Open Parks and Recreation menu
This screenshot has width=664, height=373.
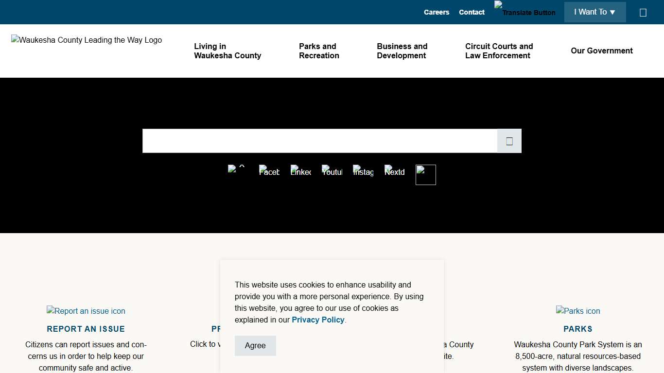[319, 51]
